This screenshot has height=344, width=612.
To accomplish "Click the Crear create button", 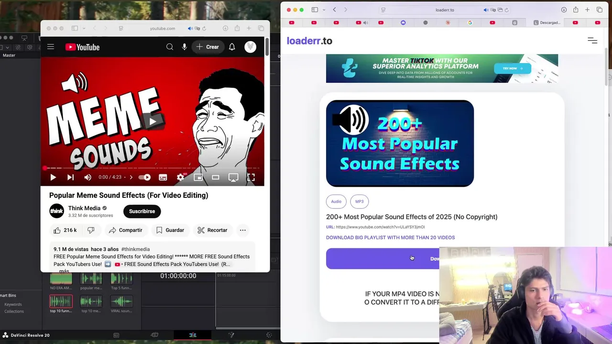I will tap(208, 47).
